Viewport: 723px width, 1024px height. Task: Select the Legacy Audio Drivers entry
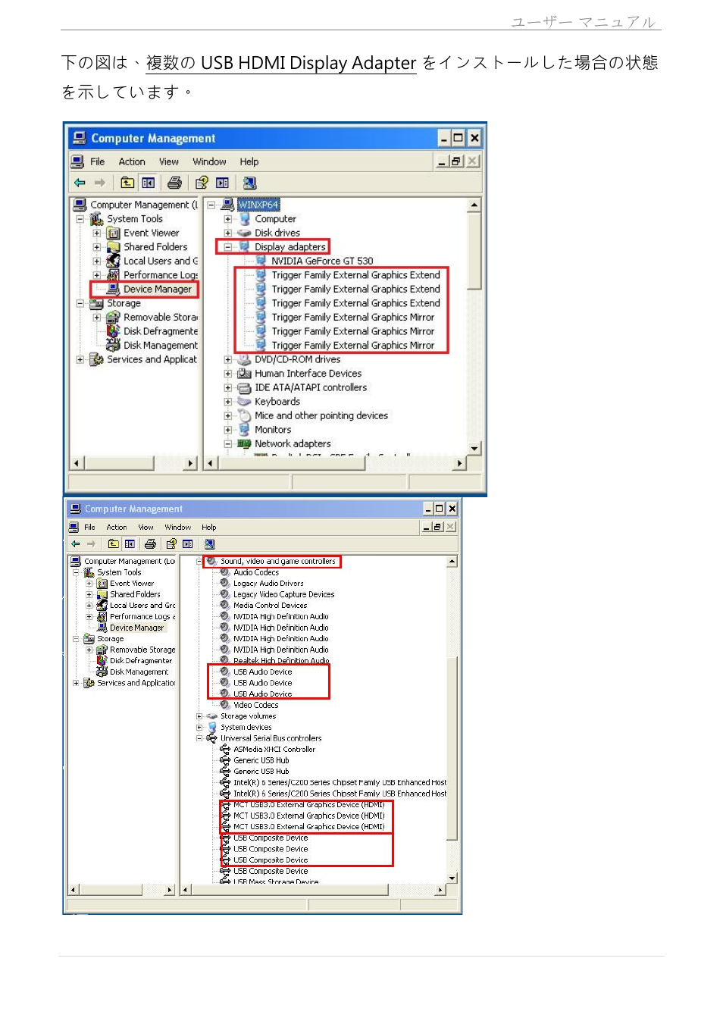pos(268,584)
